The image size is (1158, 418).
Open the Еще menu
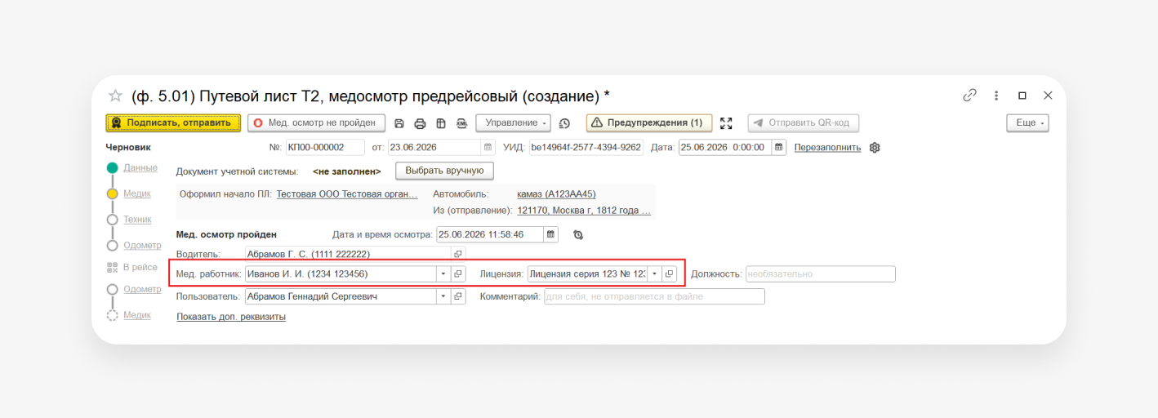(x=1027, y=123)
